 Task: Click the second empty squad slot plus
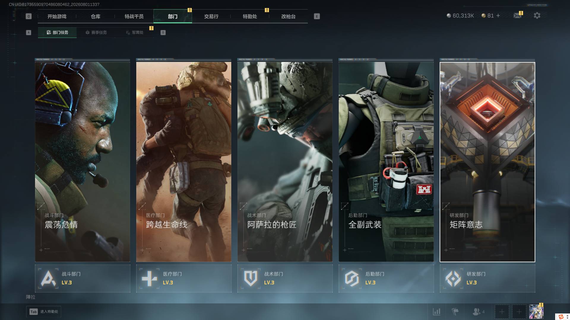point(519,312)
